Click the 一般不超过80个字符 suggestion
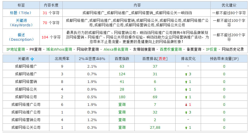Screen dimensions: 249x133 point(229,13)
